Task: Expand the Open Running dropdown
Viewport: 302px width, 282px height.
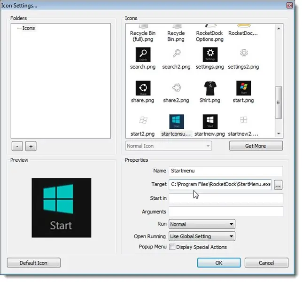Action: 202,236
